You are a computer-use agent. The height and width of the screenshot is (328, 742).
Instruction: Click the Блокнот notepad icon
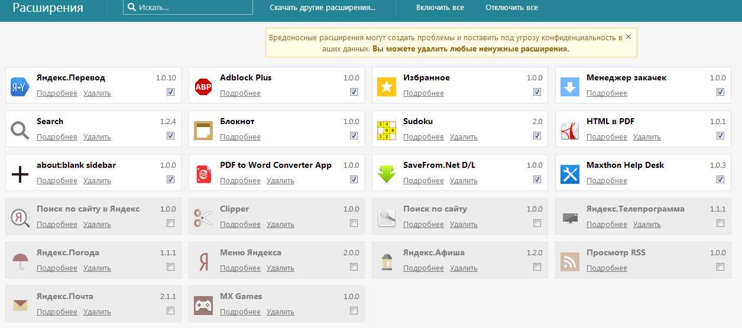click(203, 131)
